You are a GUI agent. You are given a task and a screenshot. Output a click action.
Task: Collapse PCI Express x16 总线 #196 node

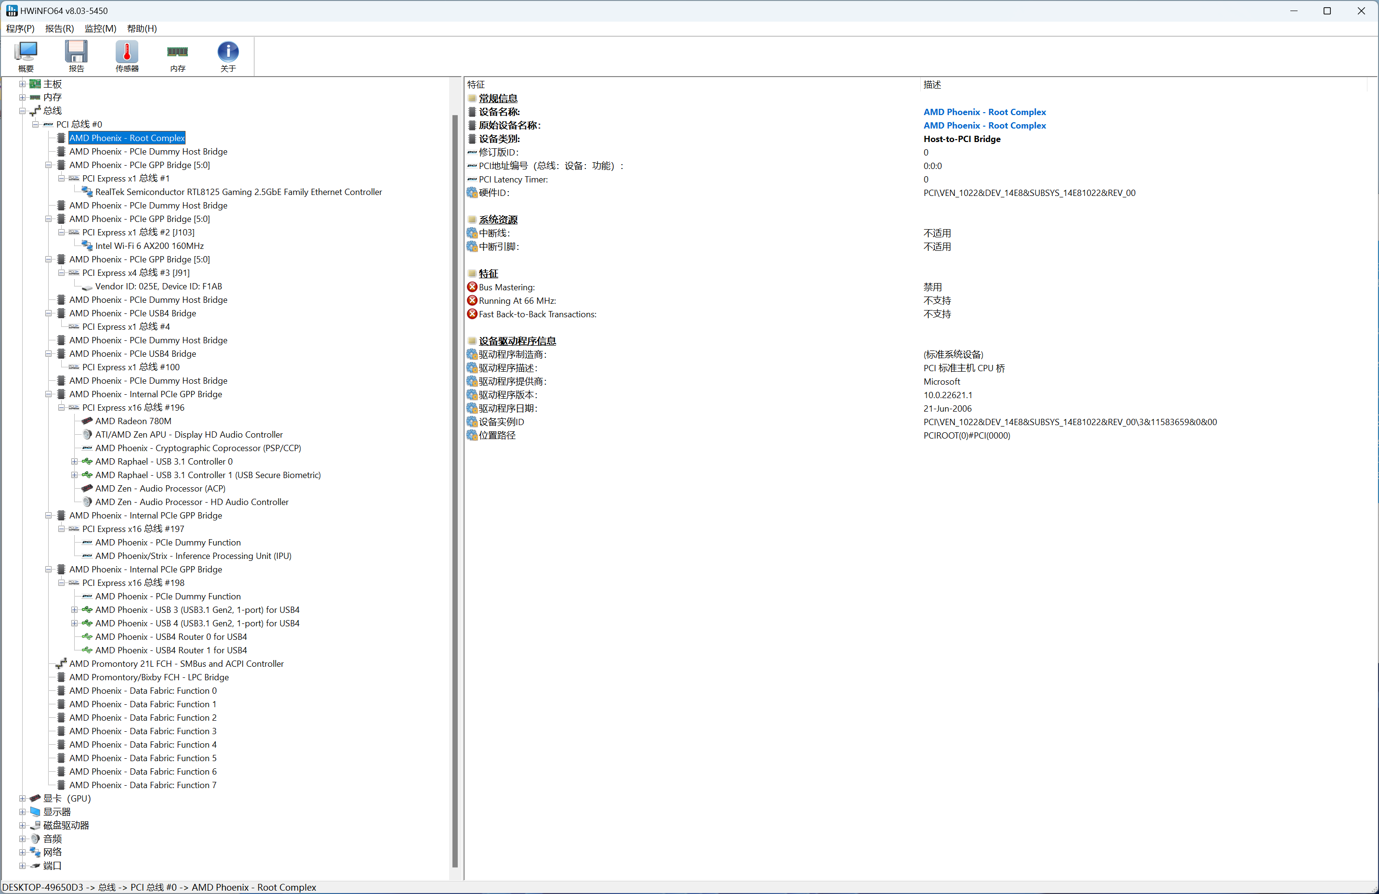(61, 408)
